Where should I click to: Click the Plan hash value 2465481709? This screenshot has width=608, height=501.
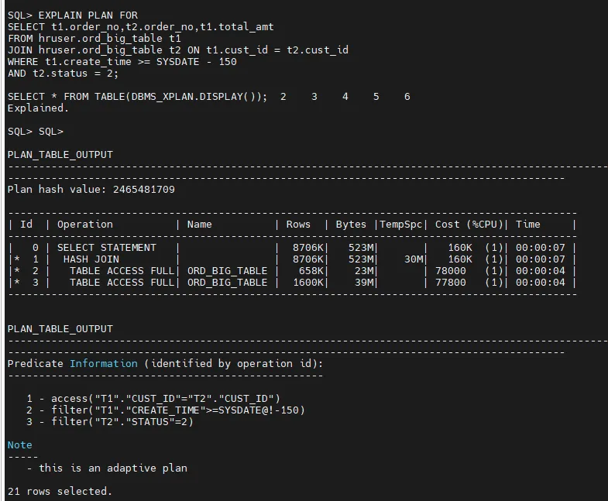click(91, 189)
